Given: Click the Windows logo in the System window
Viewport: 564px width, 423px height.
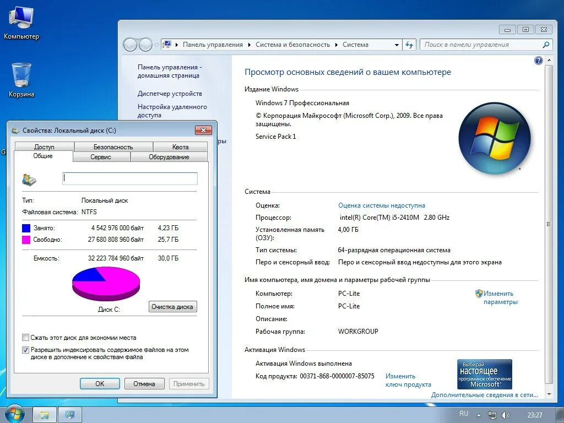Looking at the screenshot, I should click(495, 138).
